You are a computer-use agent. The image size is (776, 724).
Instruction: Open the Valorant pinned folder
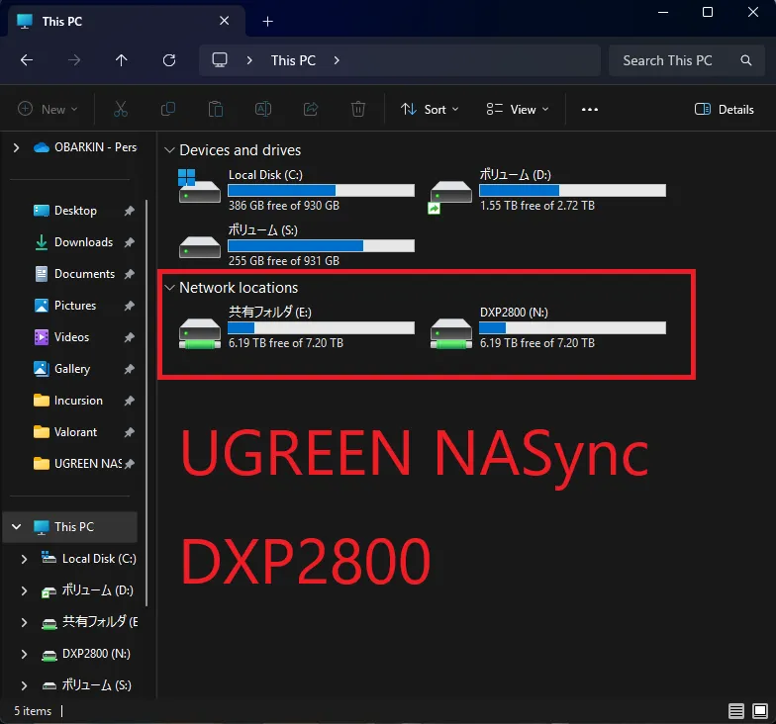[75, 432]
